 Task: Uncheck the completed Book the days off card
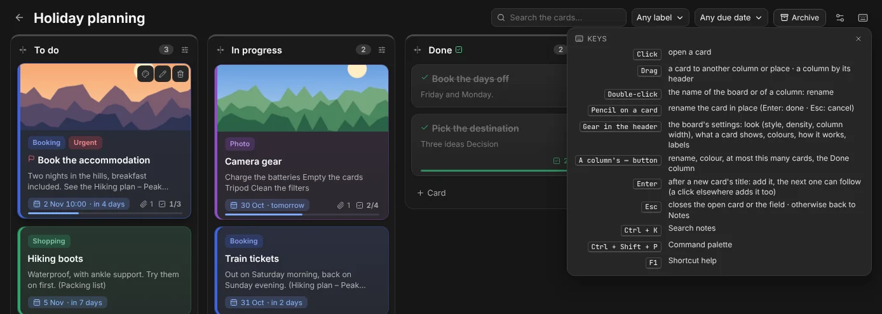pyautogui.click(x=424, y=78)
